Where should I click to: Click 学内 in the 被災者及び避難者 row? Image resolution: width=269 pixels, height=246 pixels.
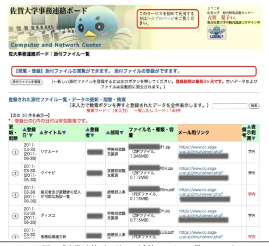click(252, 194)
